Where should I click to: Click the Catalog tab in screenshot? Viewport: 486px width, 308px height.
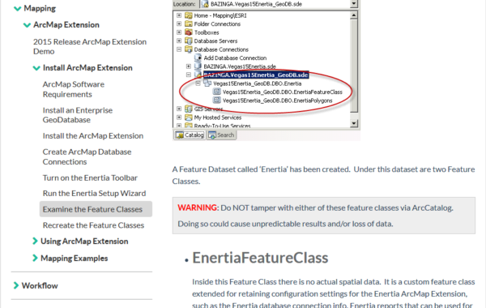(190, 135)
